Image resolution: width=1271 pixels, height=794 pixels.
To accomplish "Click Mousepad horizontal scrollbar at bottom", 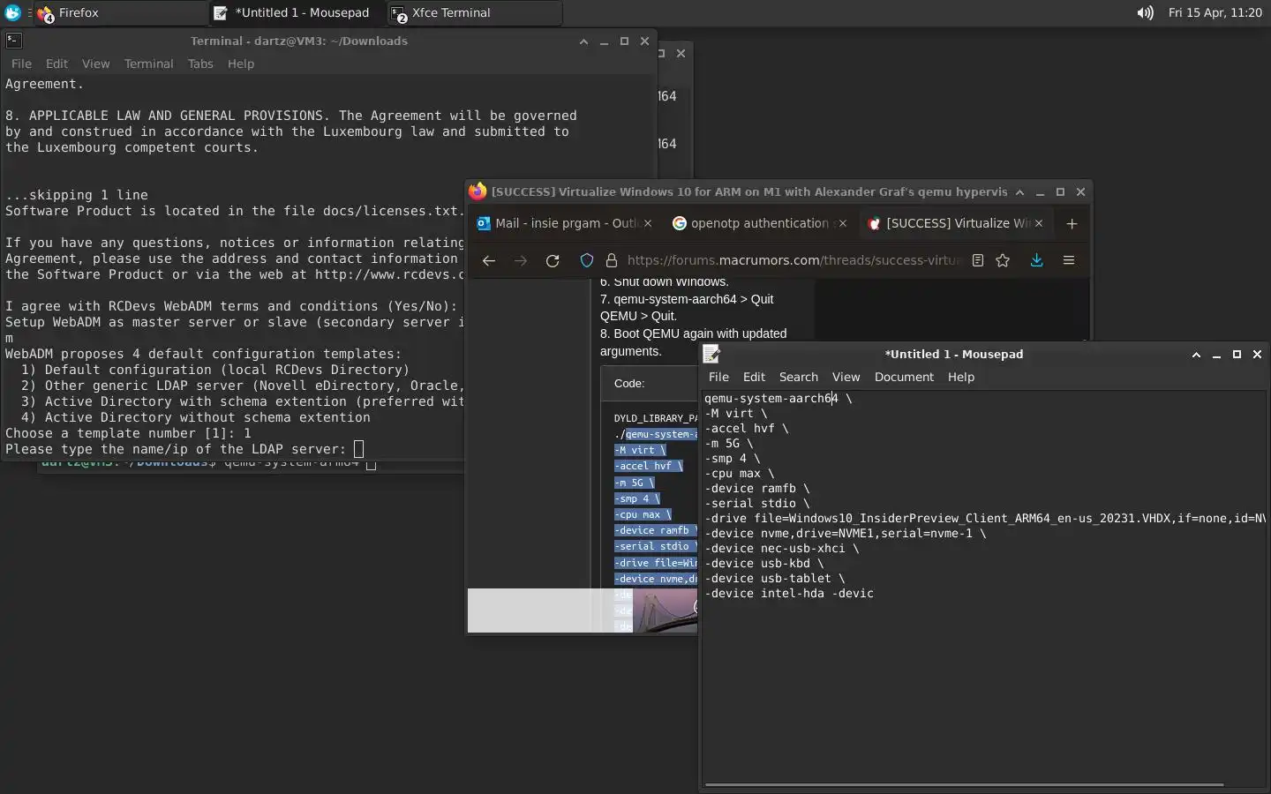I will [x=964, y=783].
